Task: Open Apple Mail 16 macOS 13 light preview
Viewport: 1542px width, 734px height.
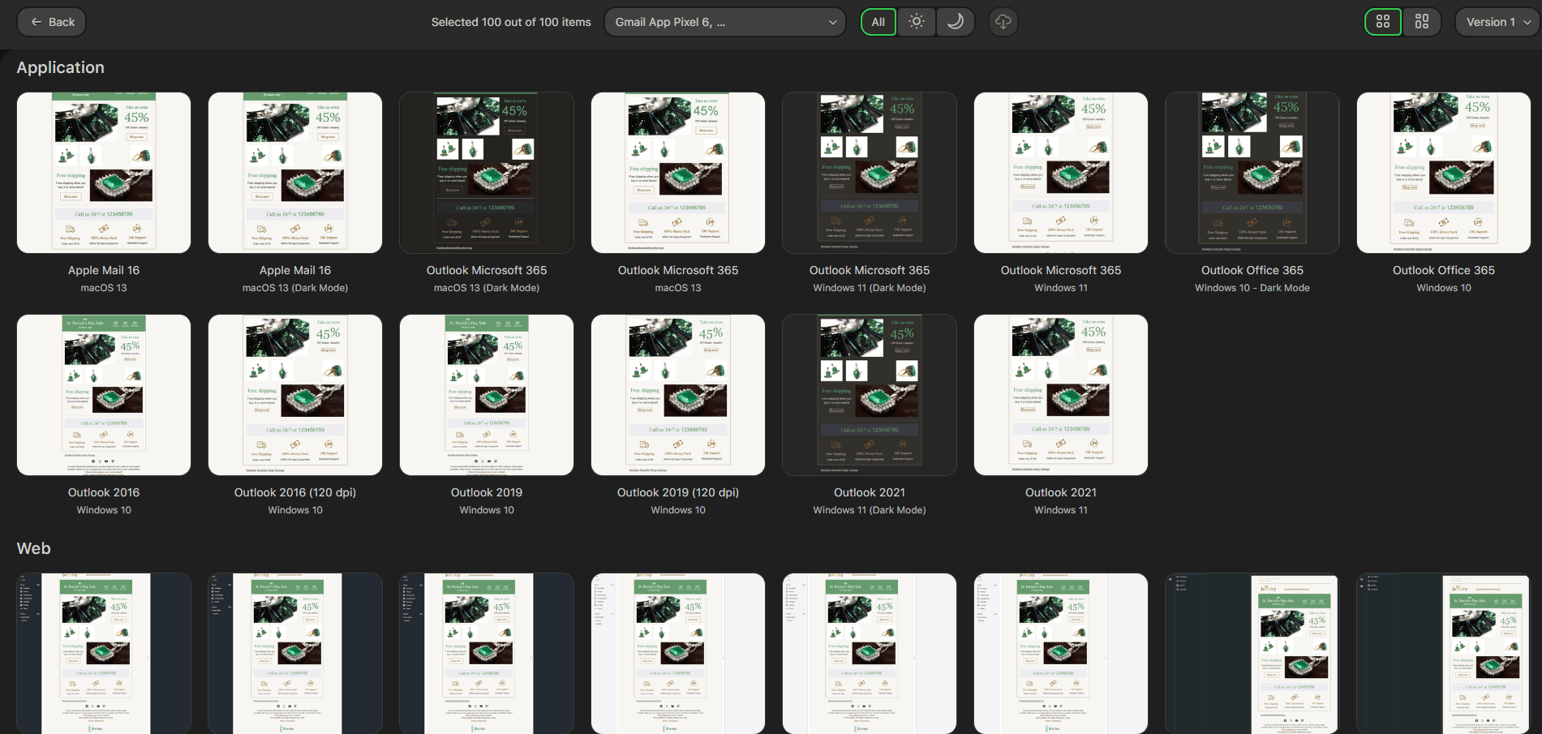Action: 104,173
